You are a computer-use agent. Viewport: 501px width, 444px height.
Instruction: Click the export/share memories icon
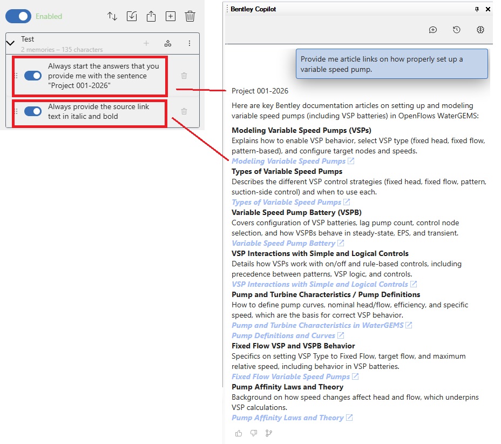(x=151, y=16)
